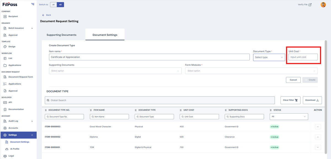Open the Document Type dropdown
The height and width of the screenshot is (159, 331).
pyautogui.click(x=269, y=57)
